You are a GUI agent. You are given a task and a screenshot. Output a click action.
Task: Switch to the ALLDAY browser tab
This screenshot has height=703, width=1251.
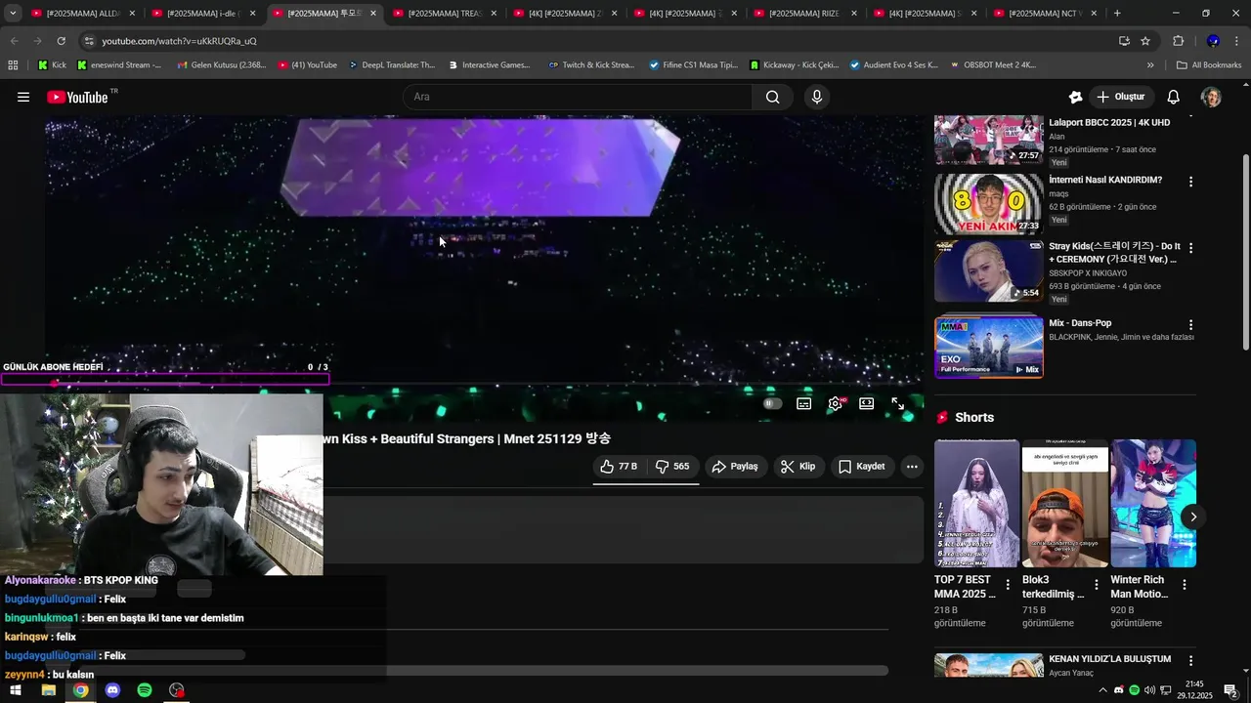point(82,14)
